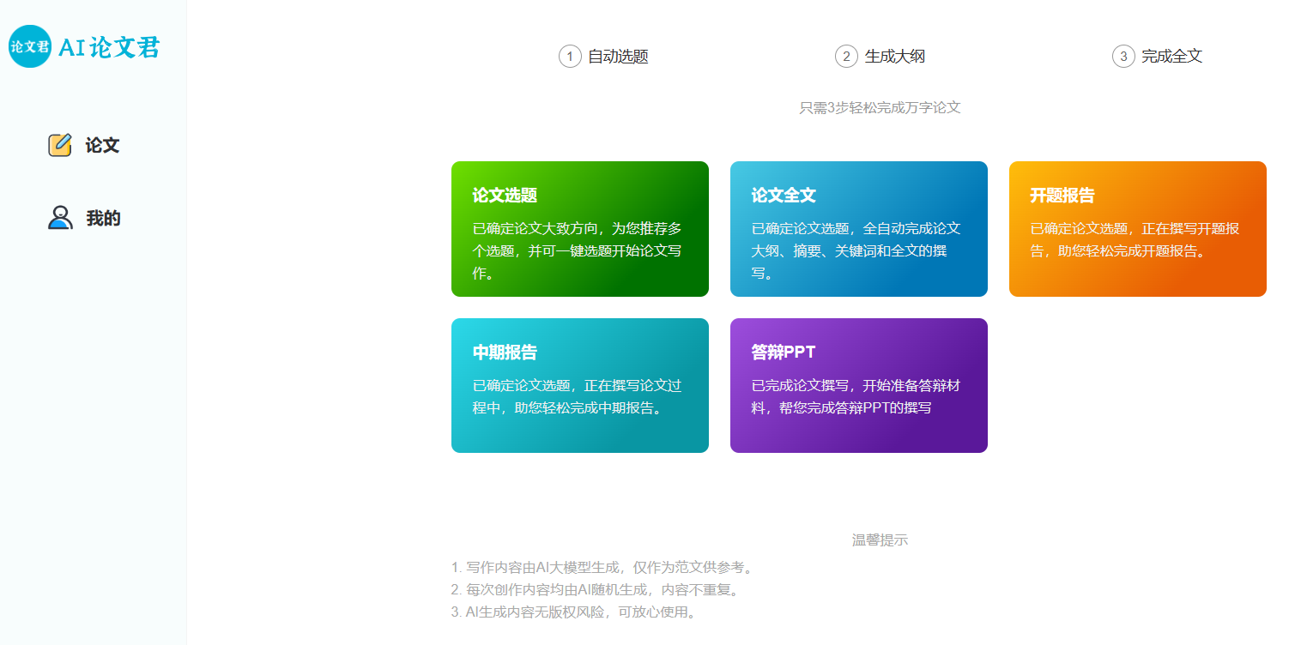Click the 只需3步轻松完成万字论文 subtitle
The width and height of the screenshot is (1295, 645).
(x=880, y=108)
